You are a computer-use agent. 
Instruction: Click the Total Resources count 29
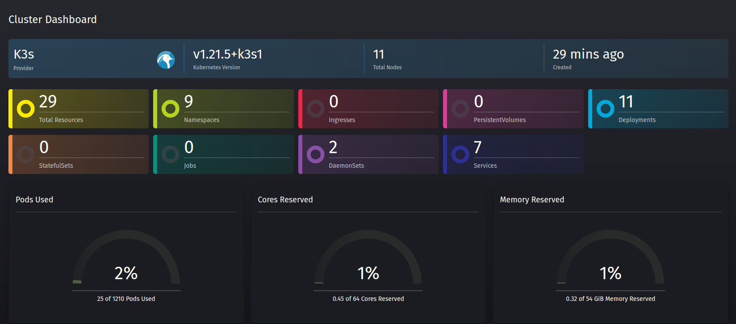click(48, 102)
